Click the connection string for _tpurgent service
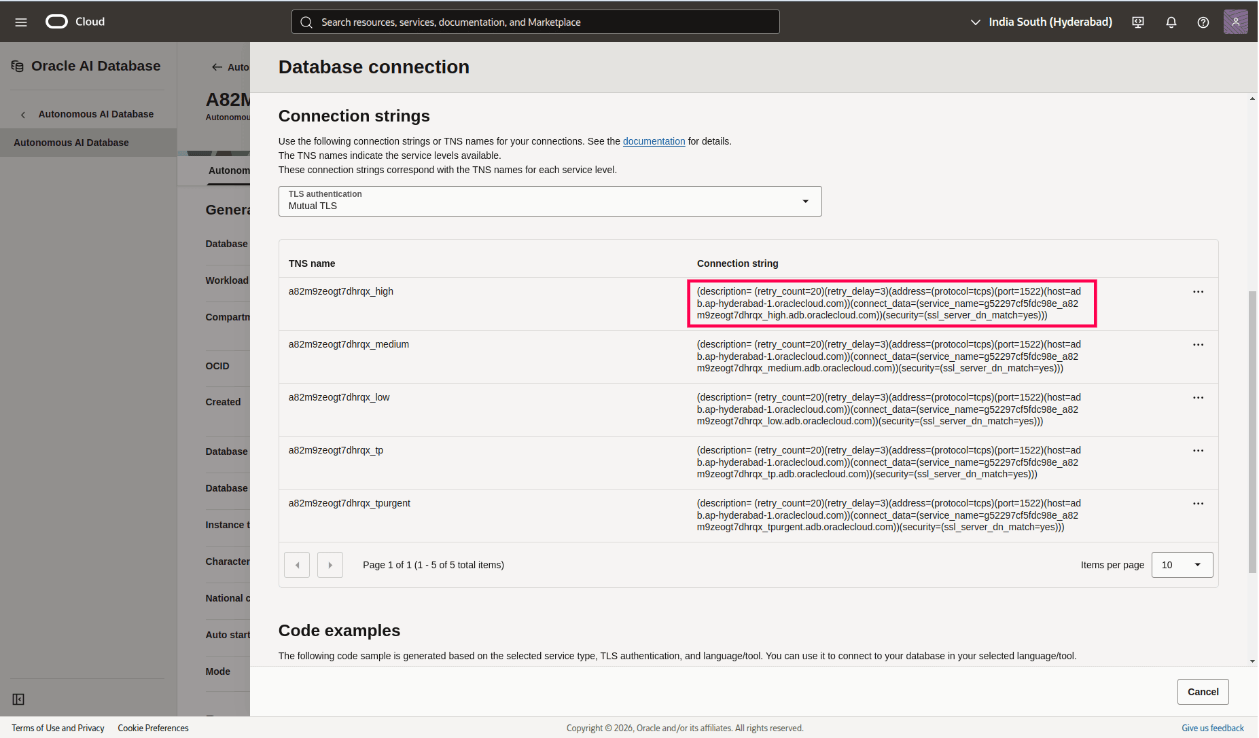The width and height of the screenshot is (1259, 738). (x=889, y=515)
